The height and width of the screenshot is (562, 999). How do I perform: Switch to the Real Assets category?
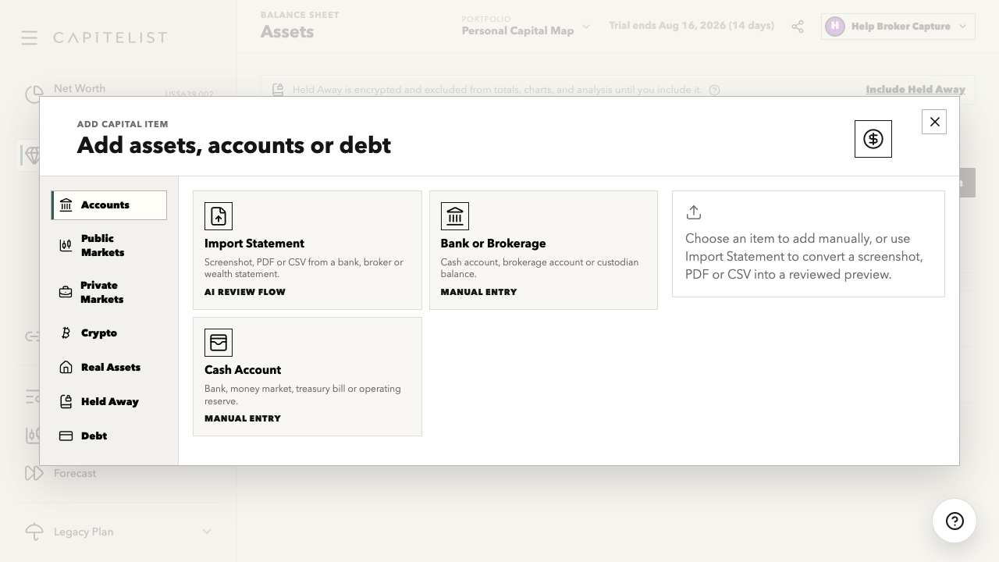tap(108, 367)
